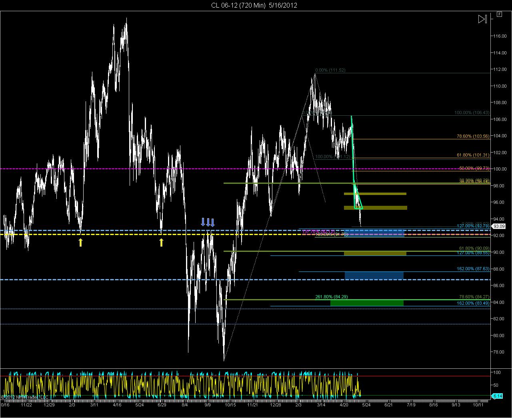The width and height of the screenshot is (512, 418).
Task: Click the 9/13 date on time axis
Action: point(456,405)
